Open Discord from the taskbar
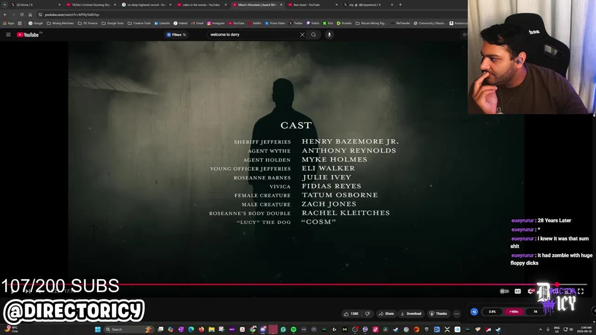 click(263, 329)
